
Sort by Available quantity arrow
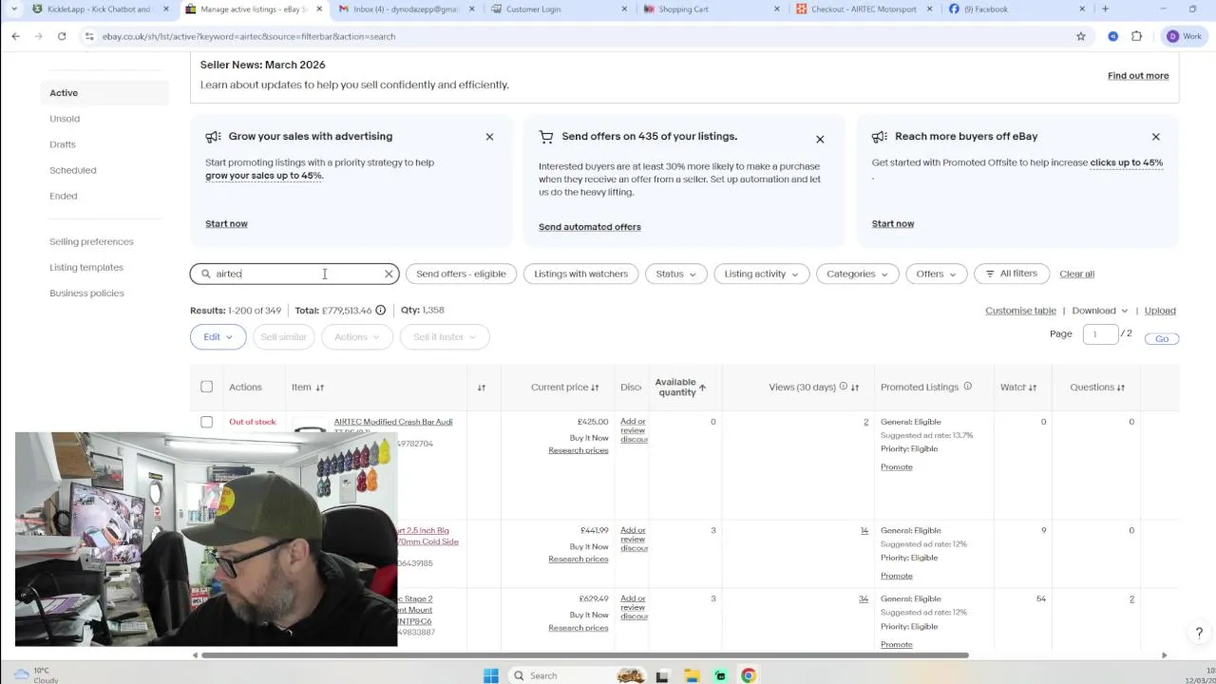coord(702,388)
